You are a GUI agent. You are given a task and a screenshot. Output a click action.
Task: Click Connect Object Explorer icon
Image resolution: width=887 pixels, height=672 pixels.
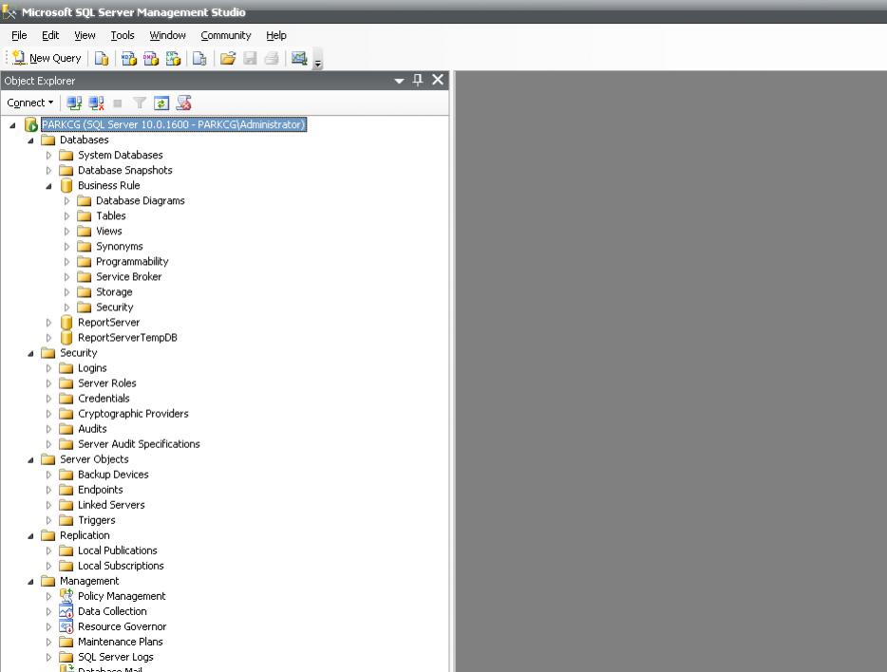(74, 103)
